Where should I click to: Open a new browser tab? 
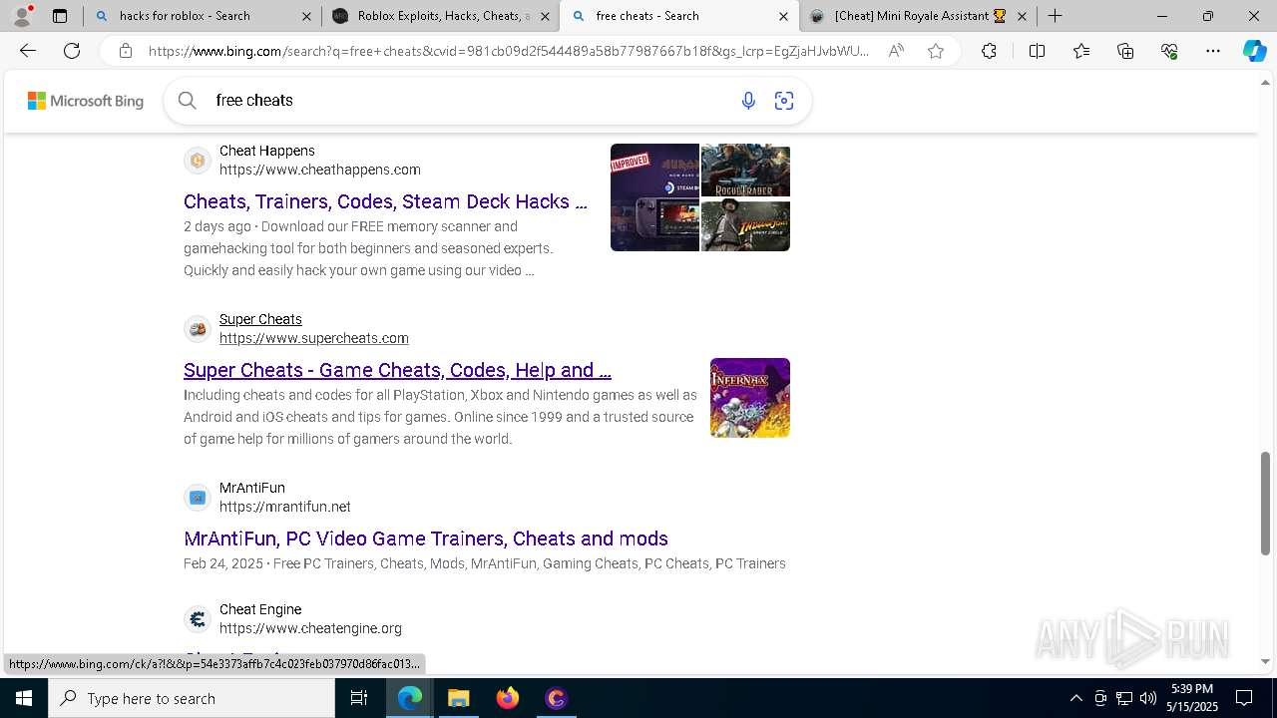click(x=1055, y=16)
